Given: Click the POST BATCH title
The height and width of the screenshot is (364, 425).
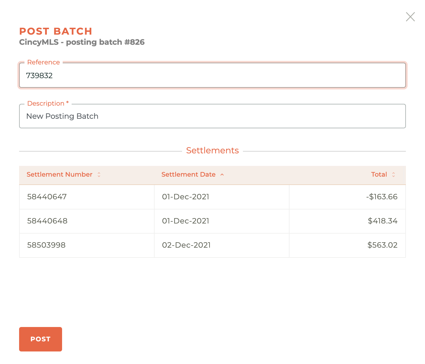Looking at the screenshot, I should pyautogui.click(x=56, y=31).
